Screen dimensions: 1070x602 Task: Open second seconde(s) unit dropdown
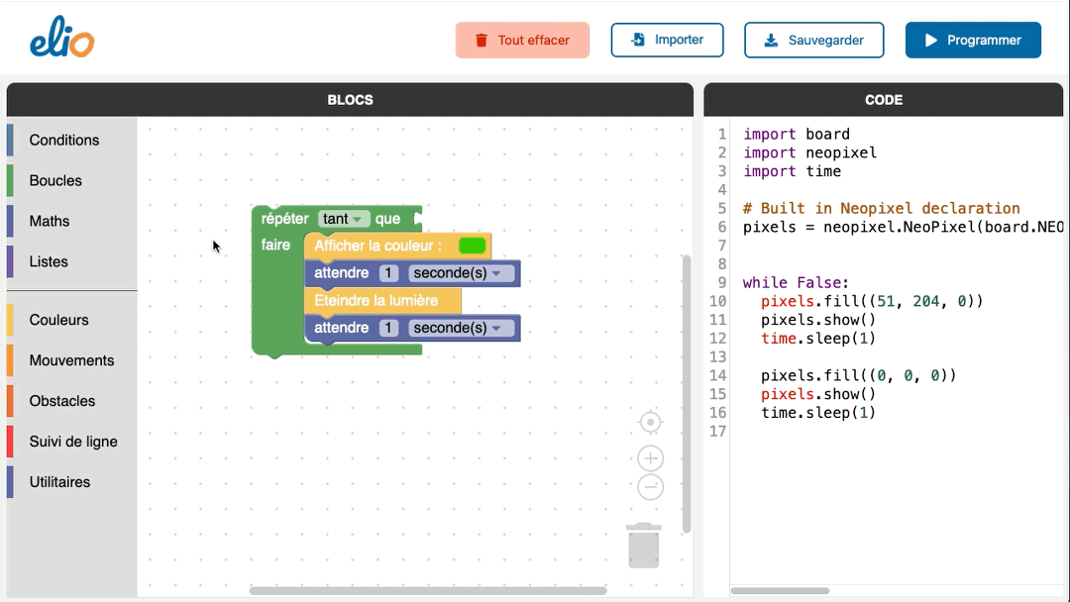click(463, 328)
